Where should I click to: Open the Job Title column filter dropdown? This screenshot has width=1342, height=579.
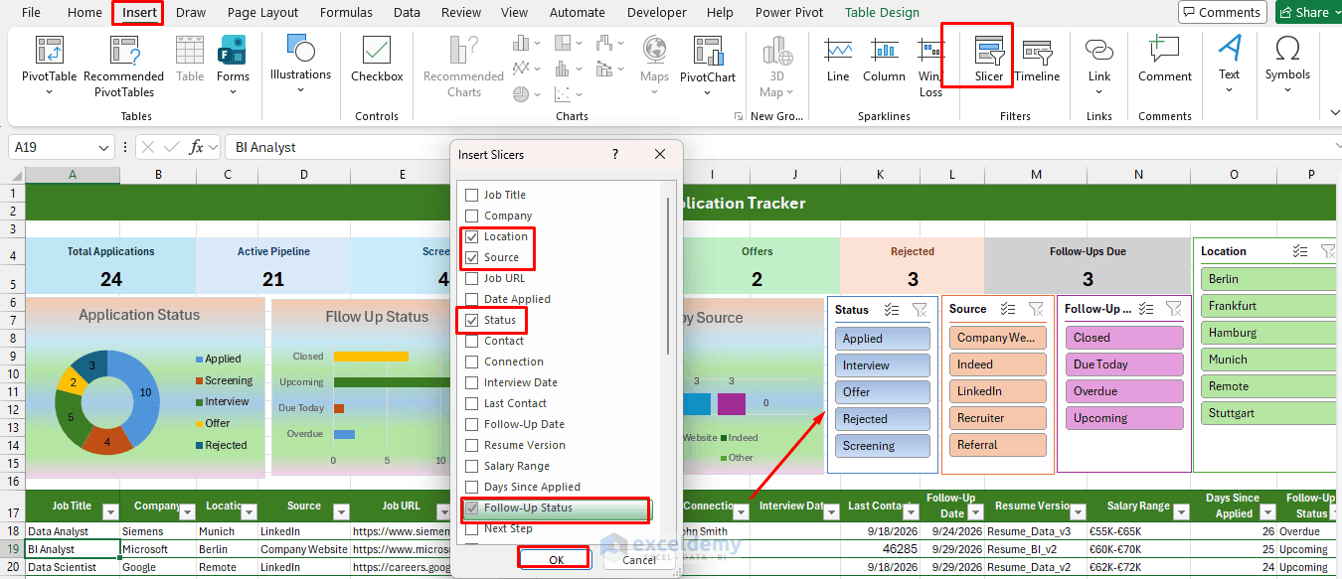coord(110,512)
